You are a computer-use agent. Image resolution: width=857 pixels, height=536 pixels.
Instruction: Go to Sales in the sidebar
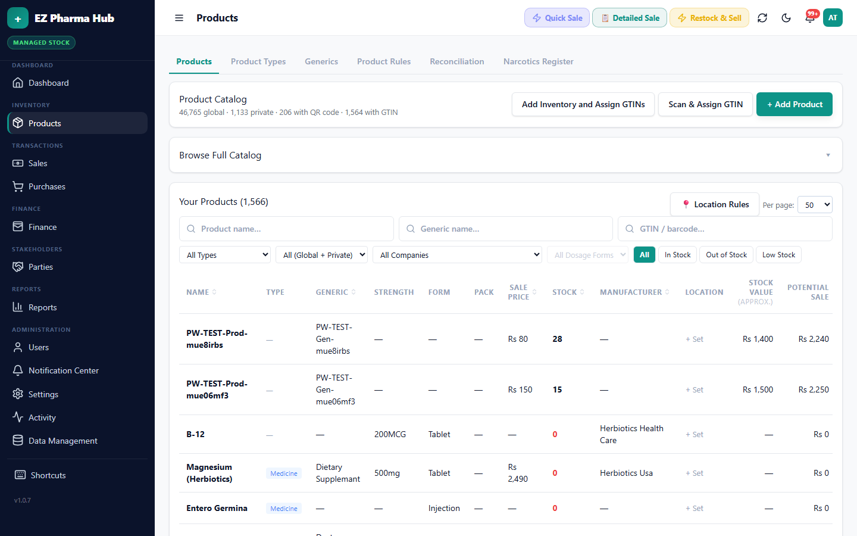coord(77,163)
